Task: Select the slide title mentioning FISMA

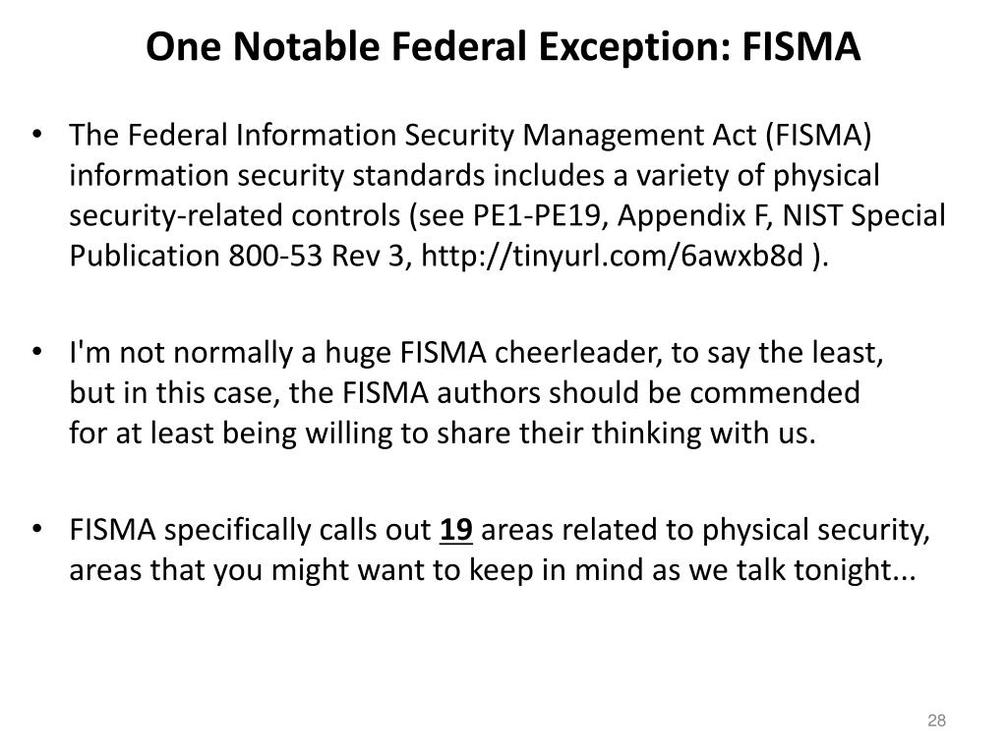Action: point(503,46)
